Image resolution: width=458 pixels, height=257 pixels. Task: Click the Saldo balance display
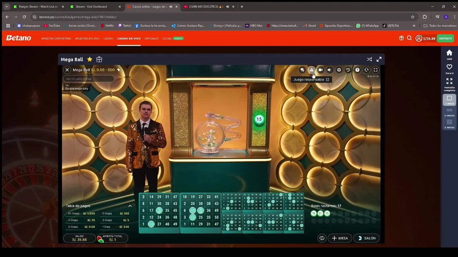point(79,238)
